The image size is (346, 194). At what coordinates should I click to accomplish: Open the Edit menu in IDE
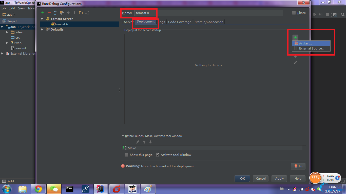click(12, 8)
